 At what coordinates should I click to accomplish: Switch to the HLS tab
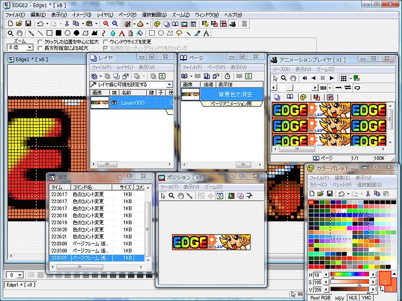click(353, 298)
